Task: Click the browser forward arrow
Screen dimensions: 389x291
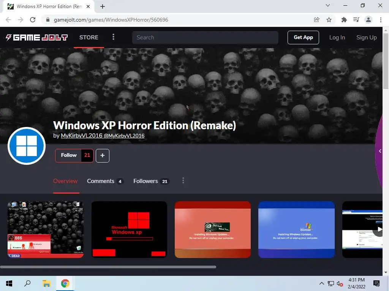Action: 21,20
